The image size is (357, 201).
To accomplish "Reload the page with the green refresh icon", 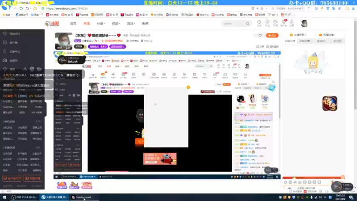I will pyautogui.click(x=21, y=8).
